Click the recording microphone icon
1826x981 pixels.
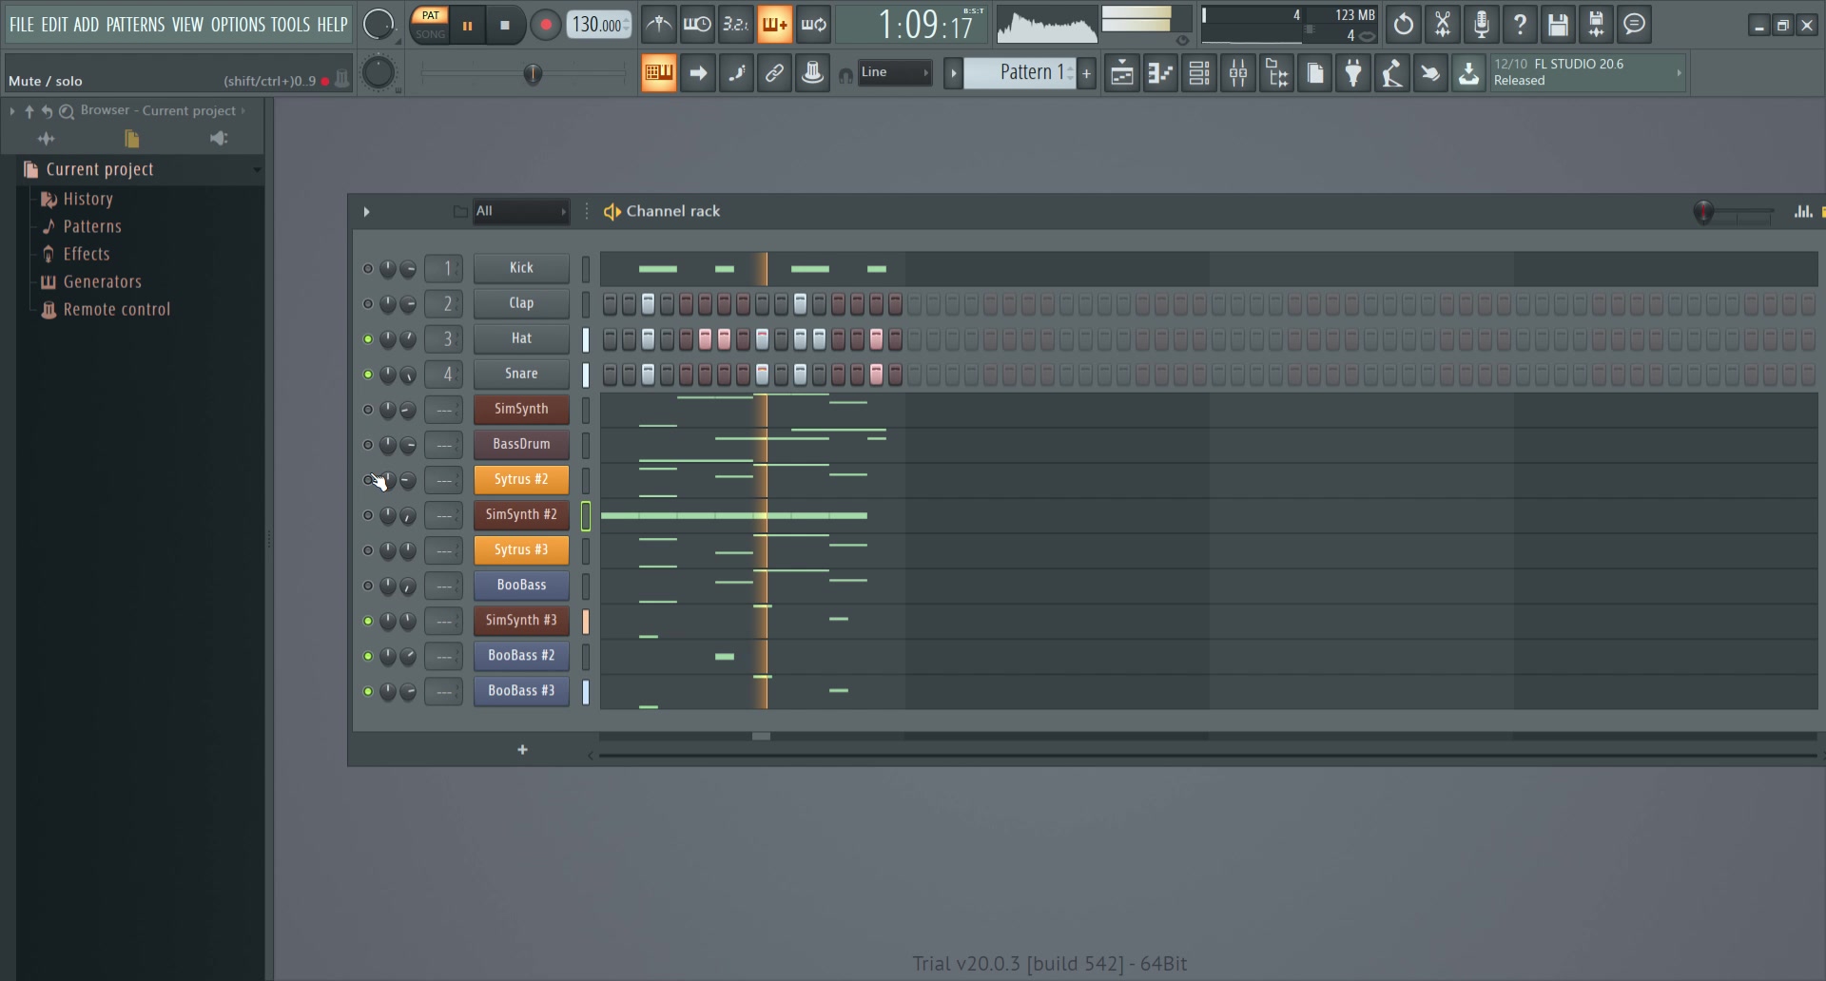(1481, 25)
